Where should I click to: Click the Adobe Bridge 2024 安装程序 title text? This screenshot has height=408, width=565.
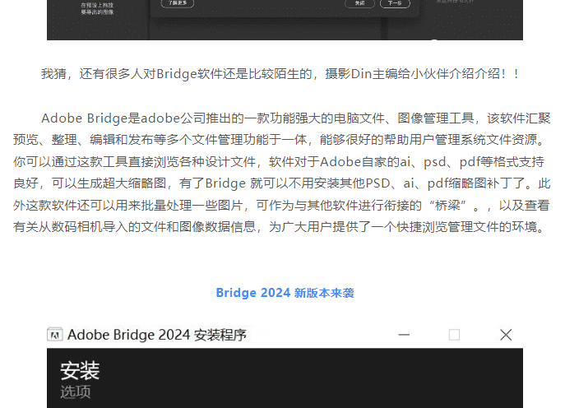click(156, 335)
